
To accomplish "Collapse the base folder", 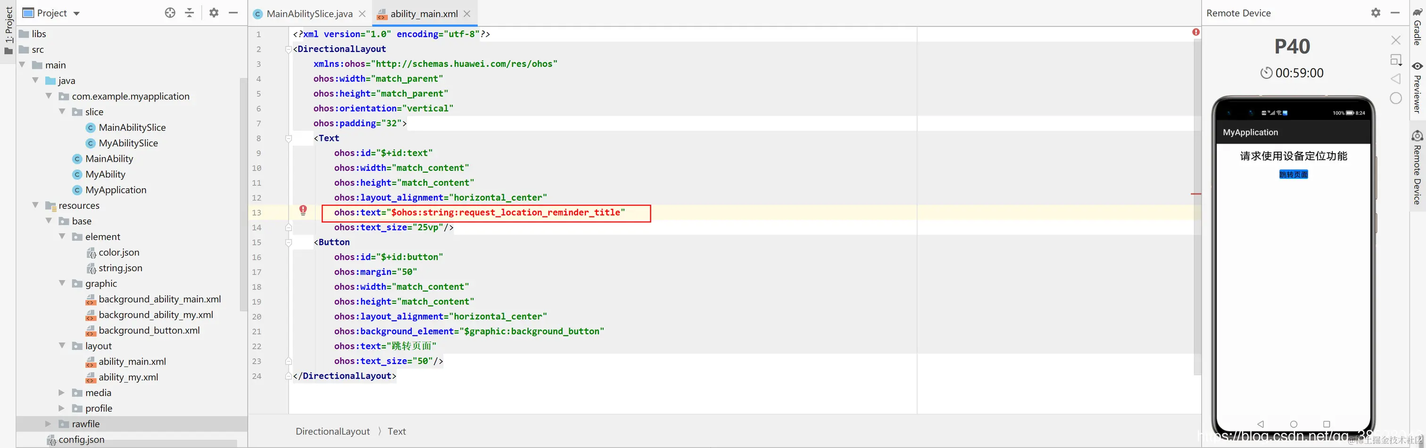I will 49,220.
